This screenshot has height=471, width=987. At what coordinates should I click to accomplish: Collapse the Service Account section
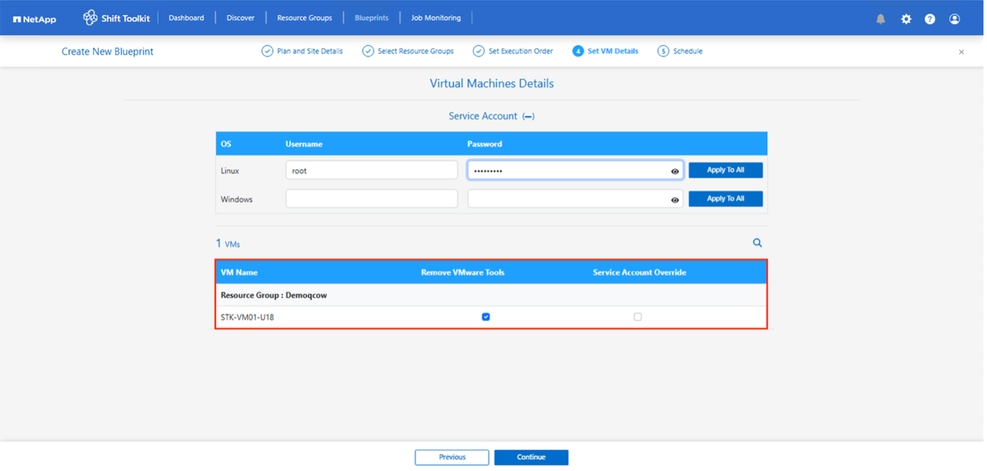(528, 116)
